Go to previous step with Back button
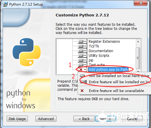This screenshot has height=128, width=151. [84, 119]
